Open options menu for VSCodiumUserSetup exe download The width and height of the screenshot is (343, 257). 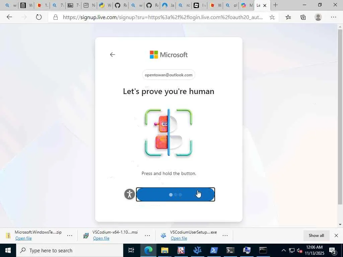(x=225, y=235)
